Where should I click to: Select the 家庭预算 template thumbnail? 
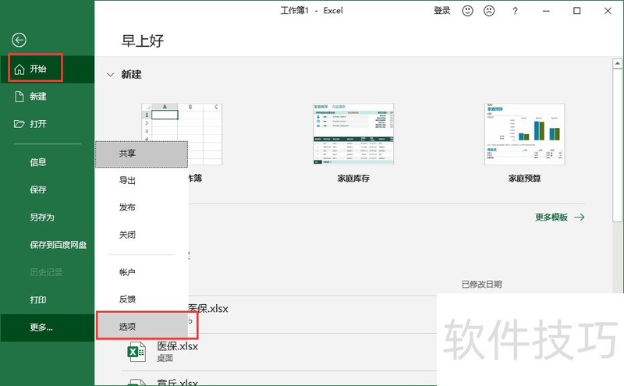524,134
